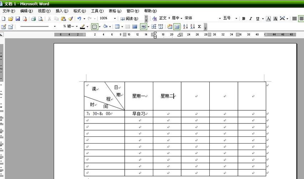304x179 pixels.
Task: Toggle Italic formatting
Action: click(x=251, y=19)
